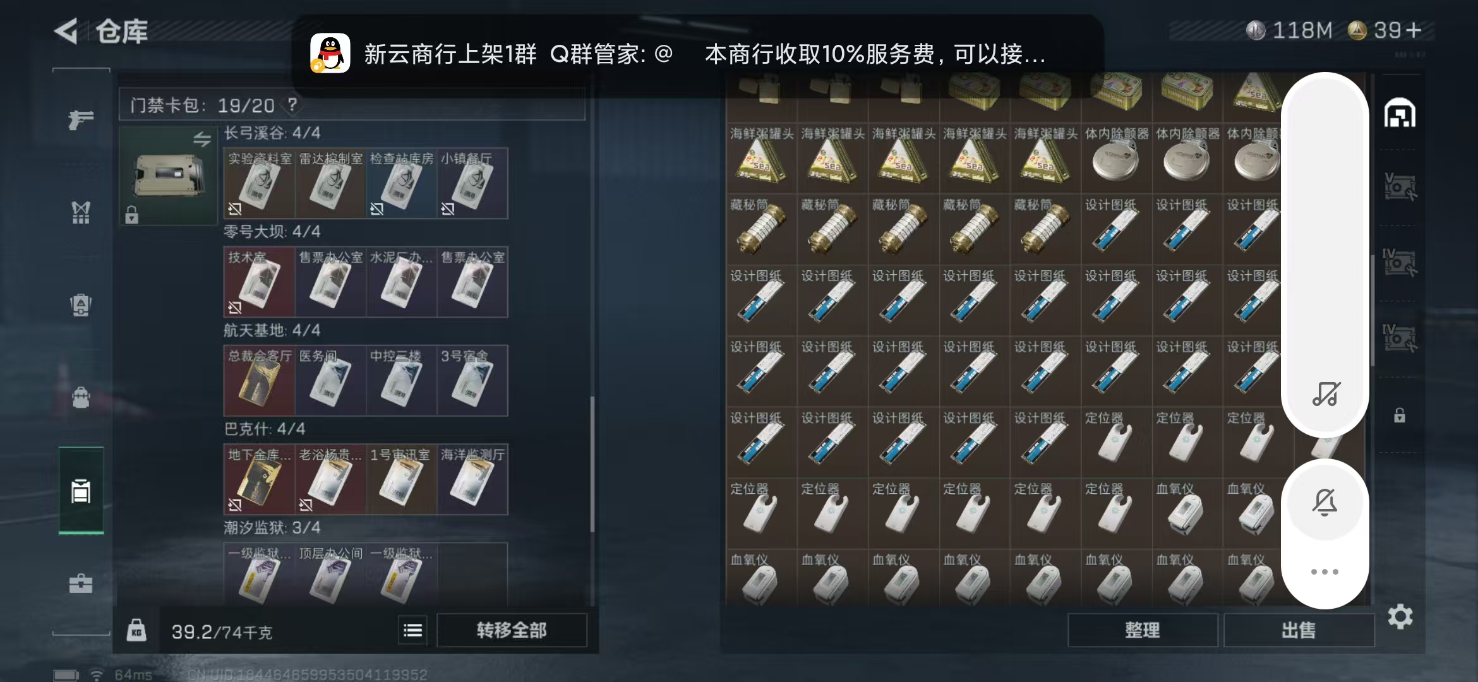Go back using the warehouse arrow

pyautogui.click(x=66, y=31)
